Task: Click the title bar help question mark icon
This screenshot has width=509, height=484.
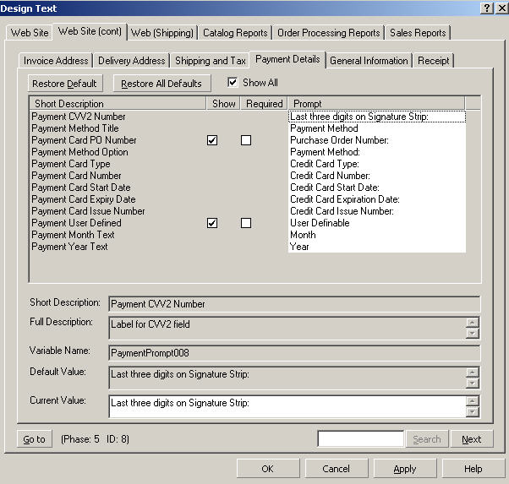Action: click(487, 8)
